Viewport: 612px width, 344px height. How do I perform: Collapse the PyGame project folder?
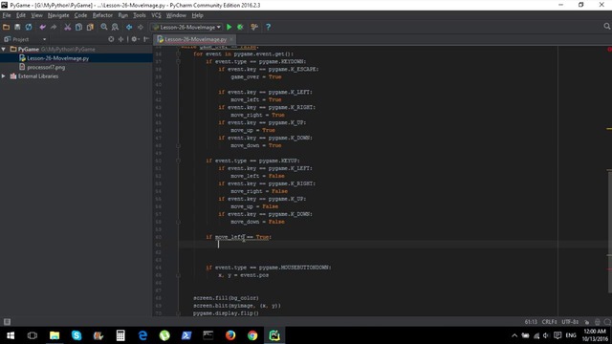4,49
